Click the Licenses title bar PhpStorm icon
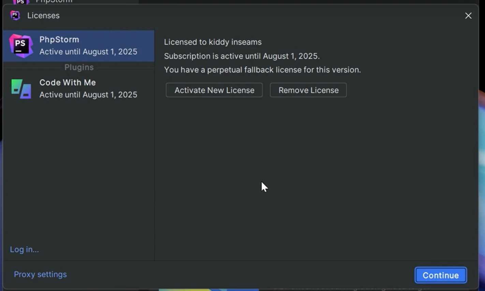 pyautogui.click(x=15, y=15)
